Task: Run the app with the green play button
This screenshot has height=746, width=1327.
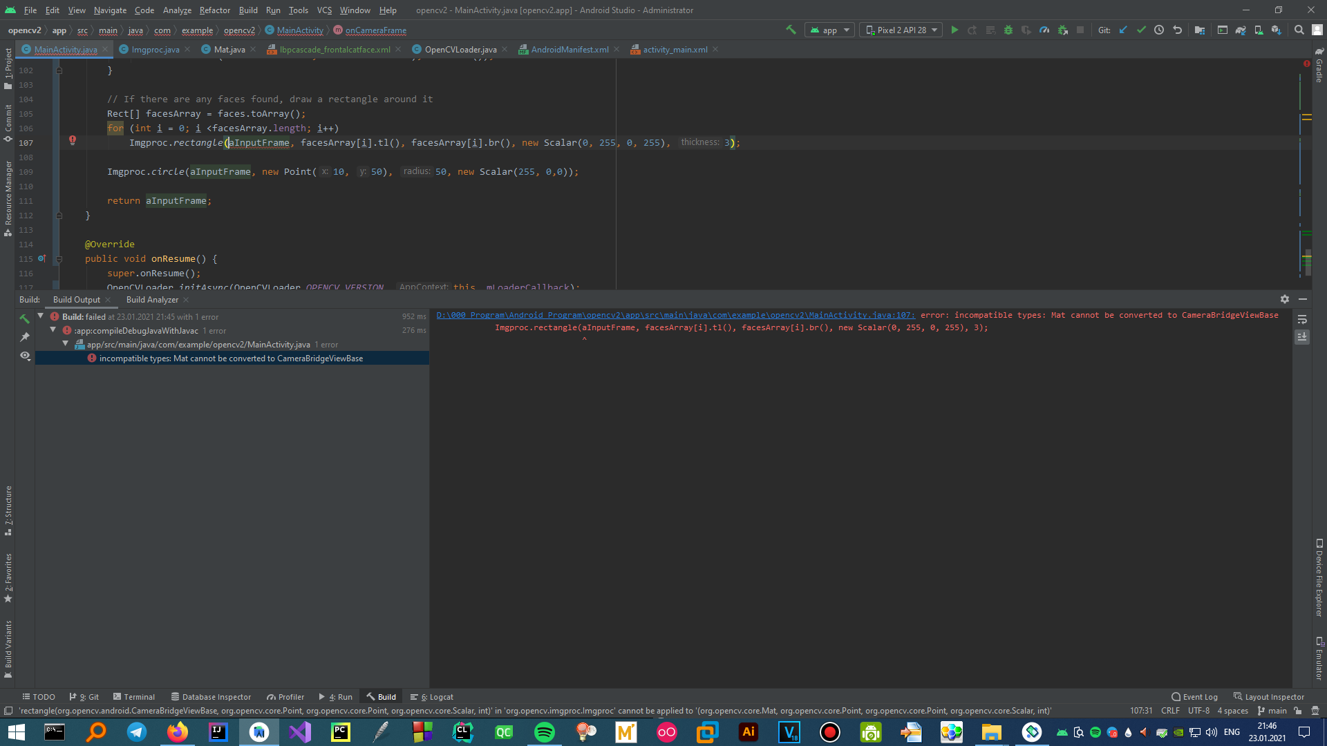Action: coord(954,30)
